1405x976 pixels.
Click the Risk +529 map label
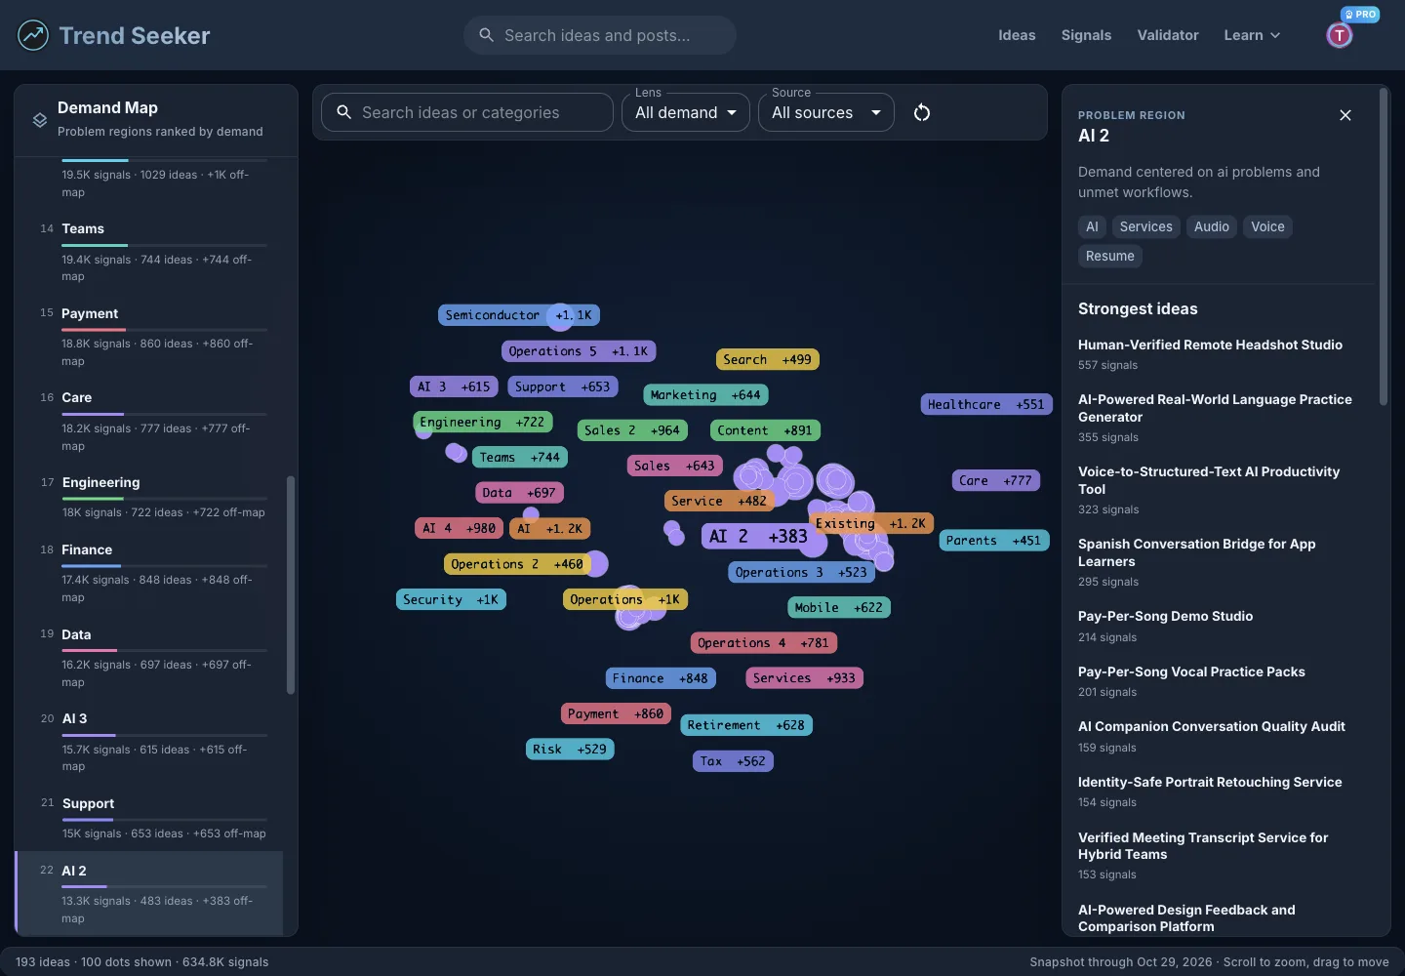[570, 750]
